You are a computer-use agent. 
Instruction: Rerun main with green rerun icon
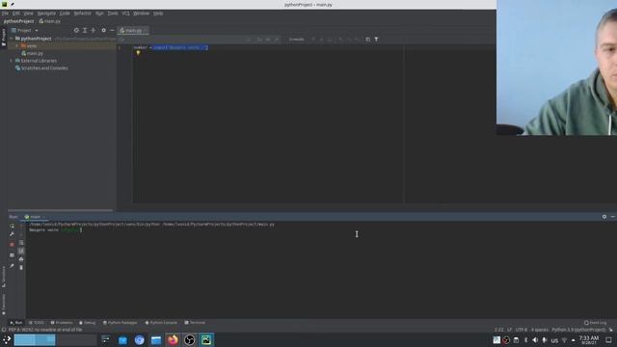(12, 226)
